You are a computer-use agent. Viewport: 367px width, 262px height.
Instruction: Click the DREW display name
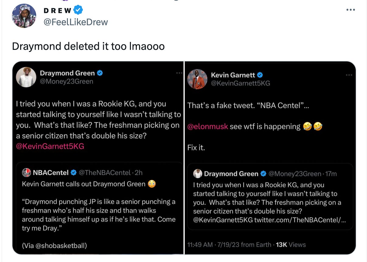pos(58,11)
